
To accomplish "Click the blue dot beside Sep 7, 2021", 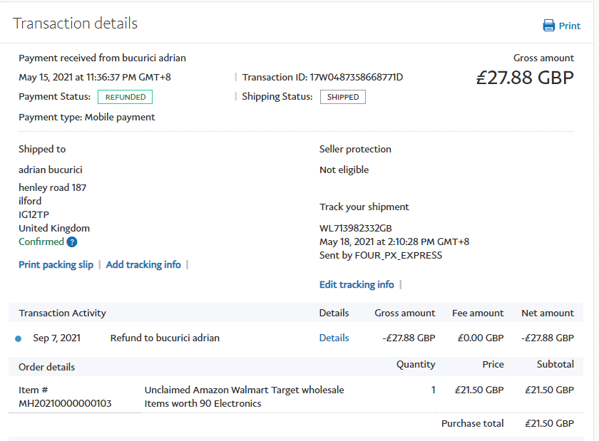I will tap(19, 338).
